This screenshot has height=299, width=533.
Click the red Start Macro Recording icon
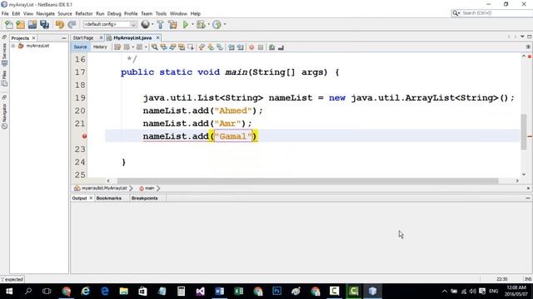252,47
